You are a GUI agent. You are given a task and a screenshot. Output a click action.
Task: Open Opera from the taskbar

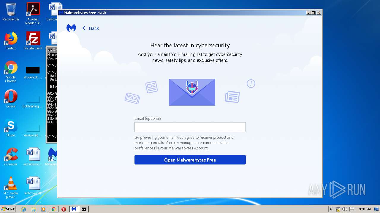pyautogui.click(x=64, y=209)
